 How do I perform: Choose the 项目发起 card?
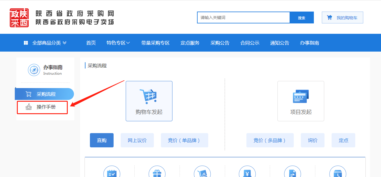tap(301, 101)
